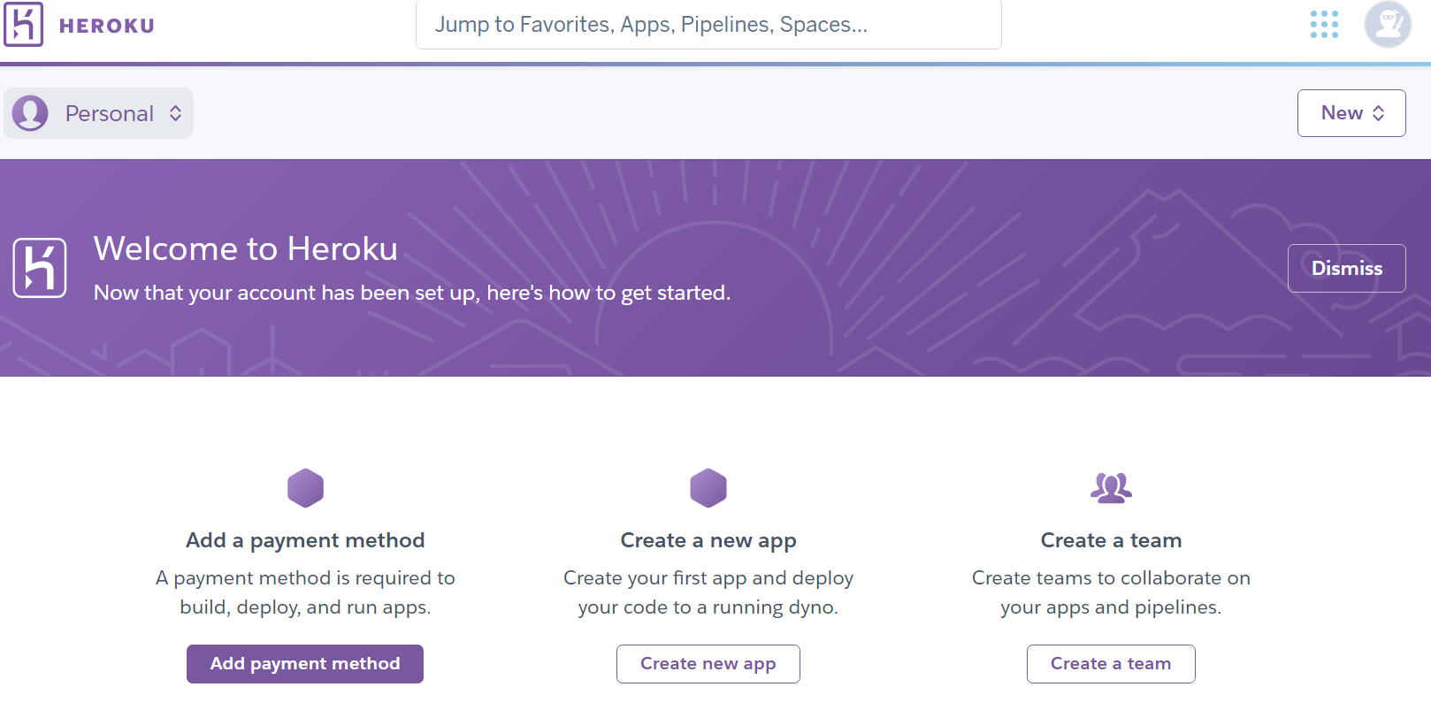Open the user account avatar menu
The height and width of the screenshot is (710, 1431).
pyautogui.click(x=1387, y=25)
